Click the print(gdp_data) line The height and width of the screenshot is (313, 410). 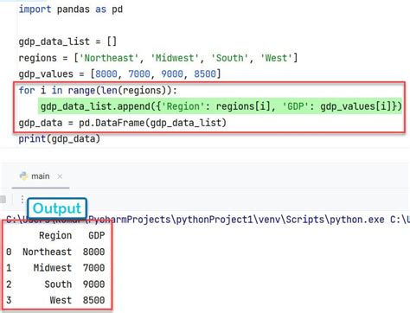pos(60,139)
